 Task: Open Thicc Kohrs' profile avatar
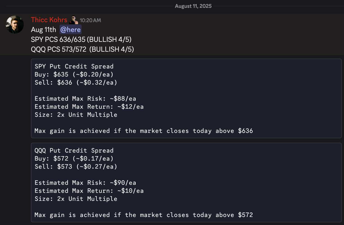[x=15, y=25]
